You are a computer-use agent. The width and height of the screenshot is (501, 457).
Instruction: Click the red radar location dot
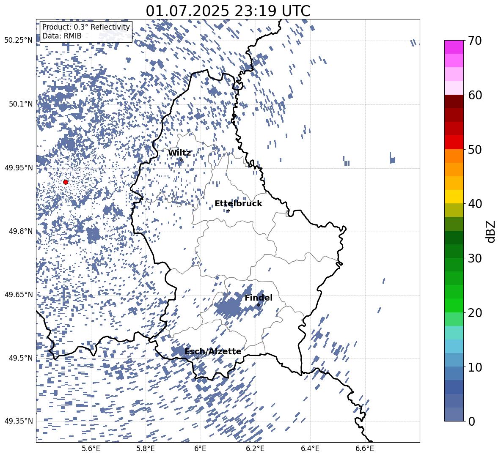(x=66, y=182)
